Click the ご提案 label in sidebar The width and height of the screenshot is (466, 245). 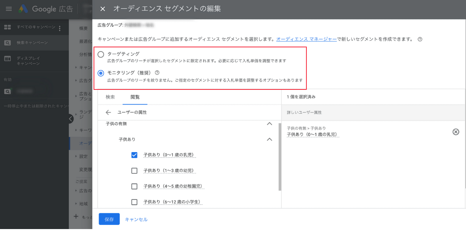[81, 182]
